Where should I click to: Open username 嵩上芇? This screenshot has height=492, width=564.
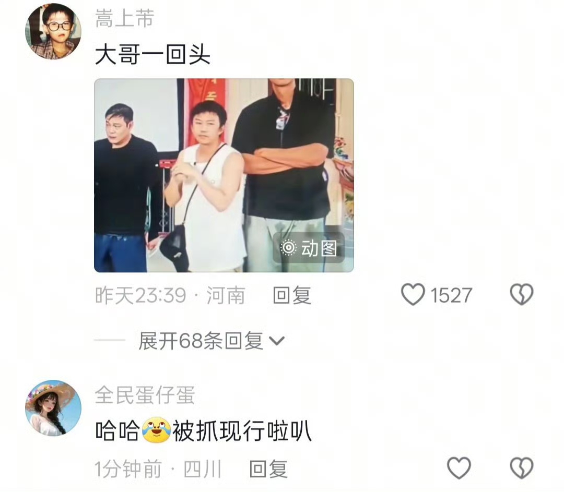(125, 19)
